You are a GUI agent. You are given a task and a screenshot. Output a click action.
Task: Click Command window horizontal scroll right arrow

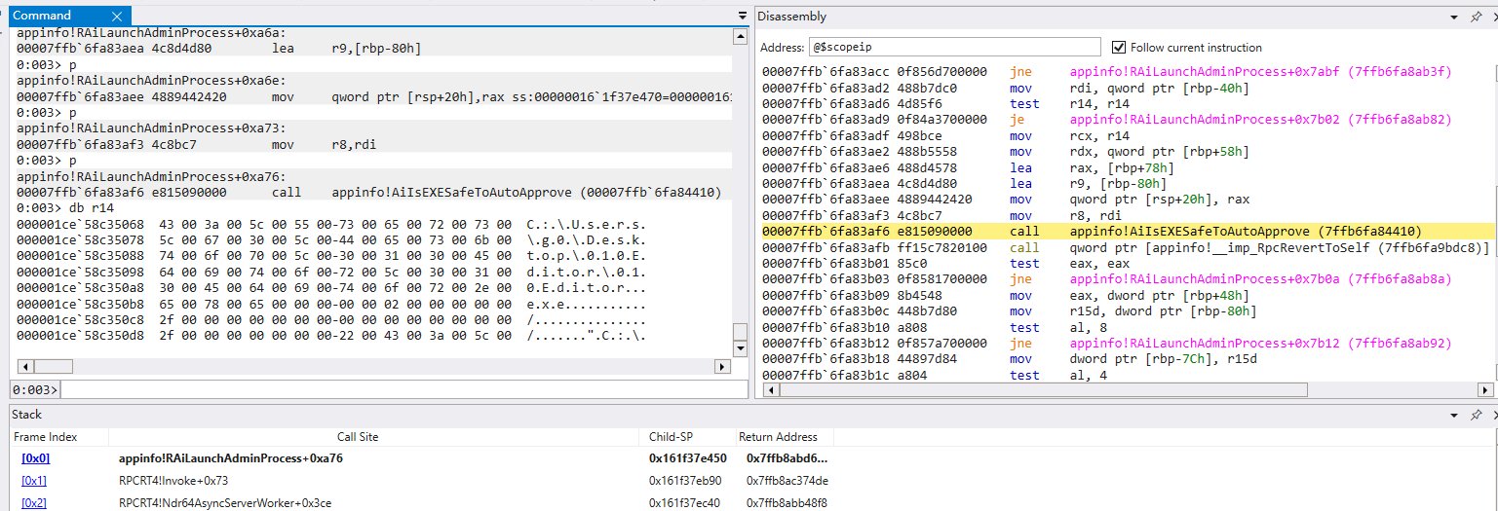click(722, 367)
